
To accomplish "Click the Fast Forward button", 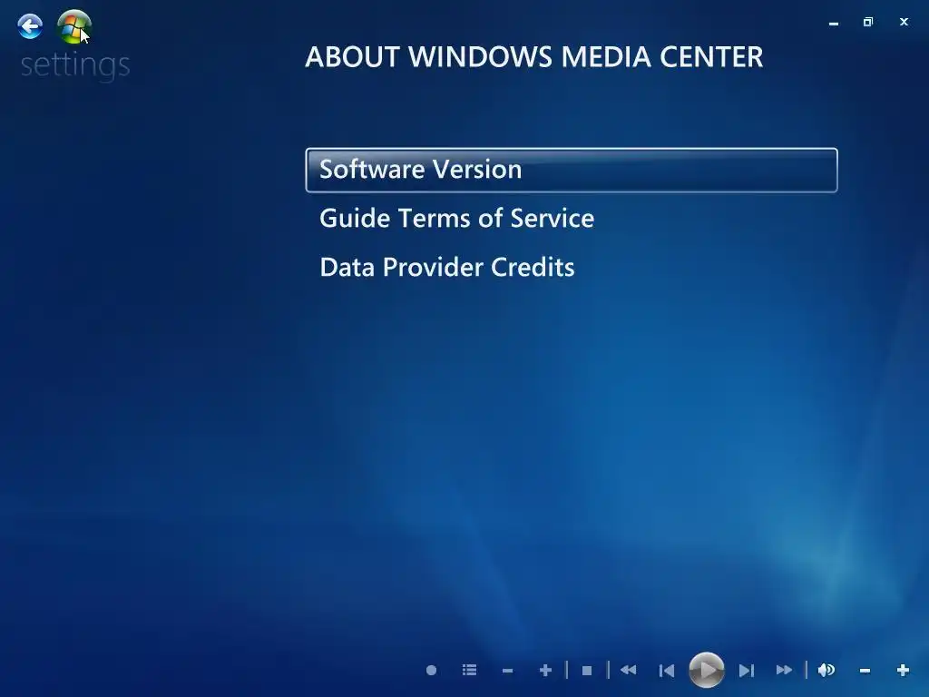I will pos(784,671).
